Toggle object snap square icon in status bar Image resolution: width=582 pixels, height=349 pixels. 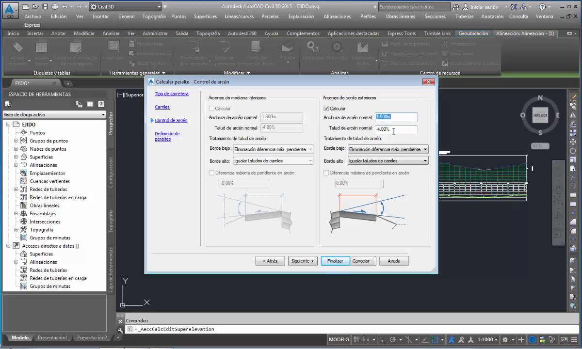coord(436,340)
